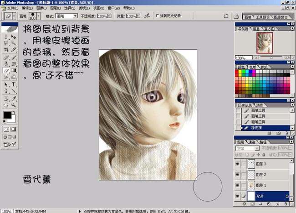Select the Type (T) tool
296x213 pixels.
click(14, 84)
